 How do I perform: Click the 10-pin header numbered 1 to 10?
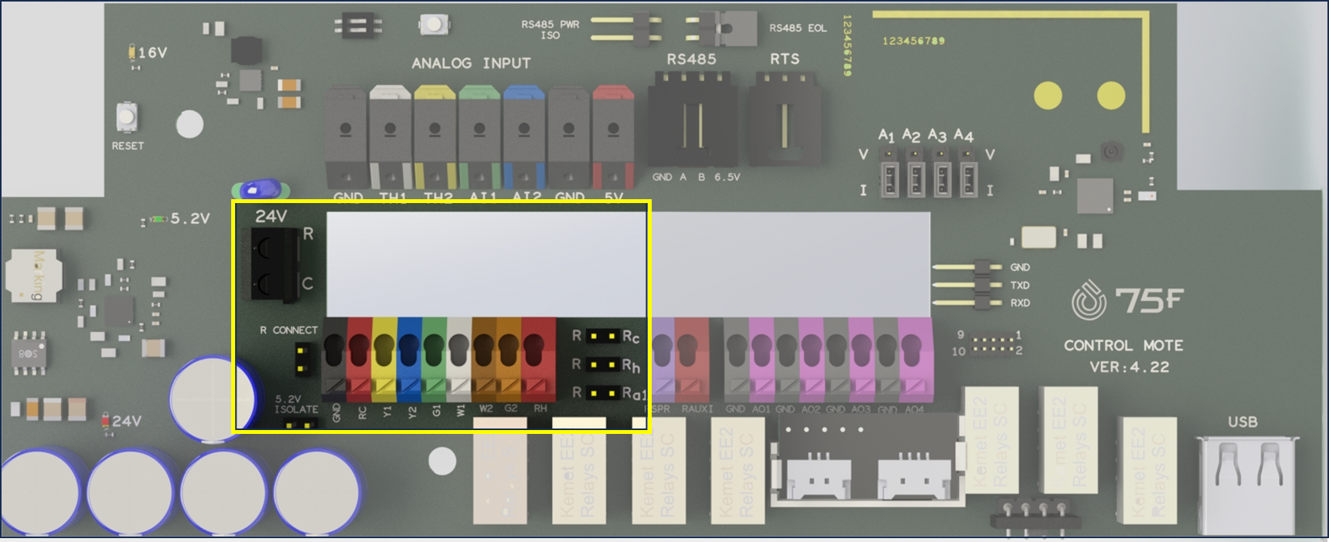tap(992, 344)
